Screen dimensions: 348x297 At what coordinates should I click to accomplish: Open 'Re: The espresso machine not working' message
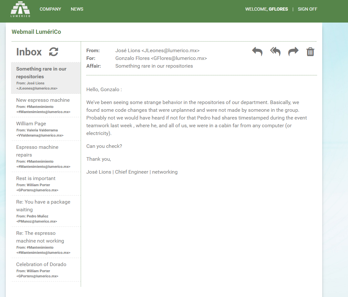coord(45,242)
